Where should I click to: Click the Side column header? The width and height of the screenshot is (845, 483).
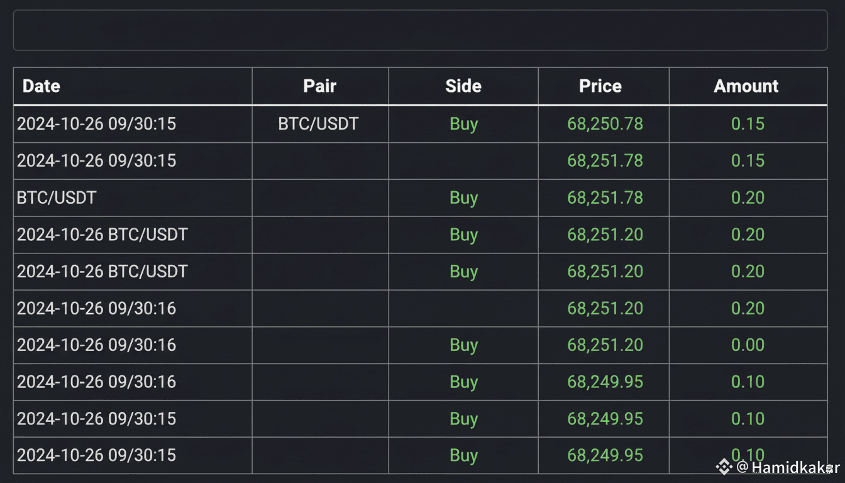pyautogui.click(x=463, y=86)
